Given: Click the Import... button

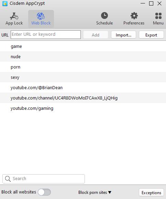Looking at the screenshot, I should [x=123, y=35].
